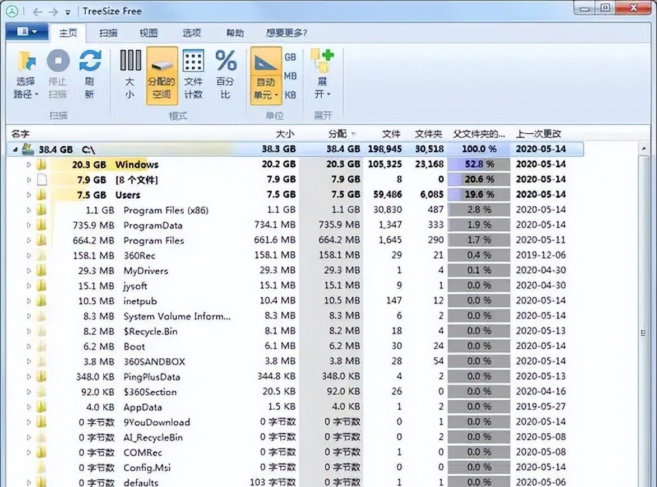Click the Select Path (选择路径) icon

point(26,61)
